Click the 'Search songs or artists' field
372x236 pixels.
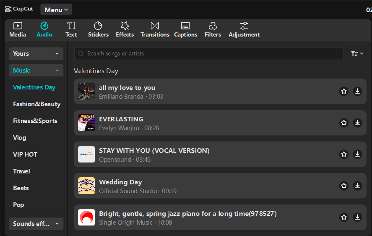[x=209, y=53]
